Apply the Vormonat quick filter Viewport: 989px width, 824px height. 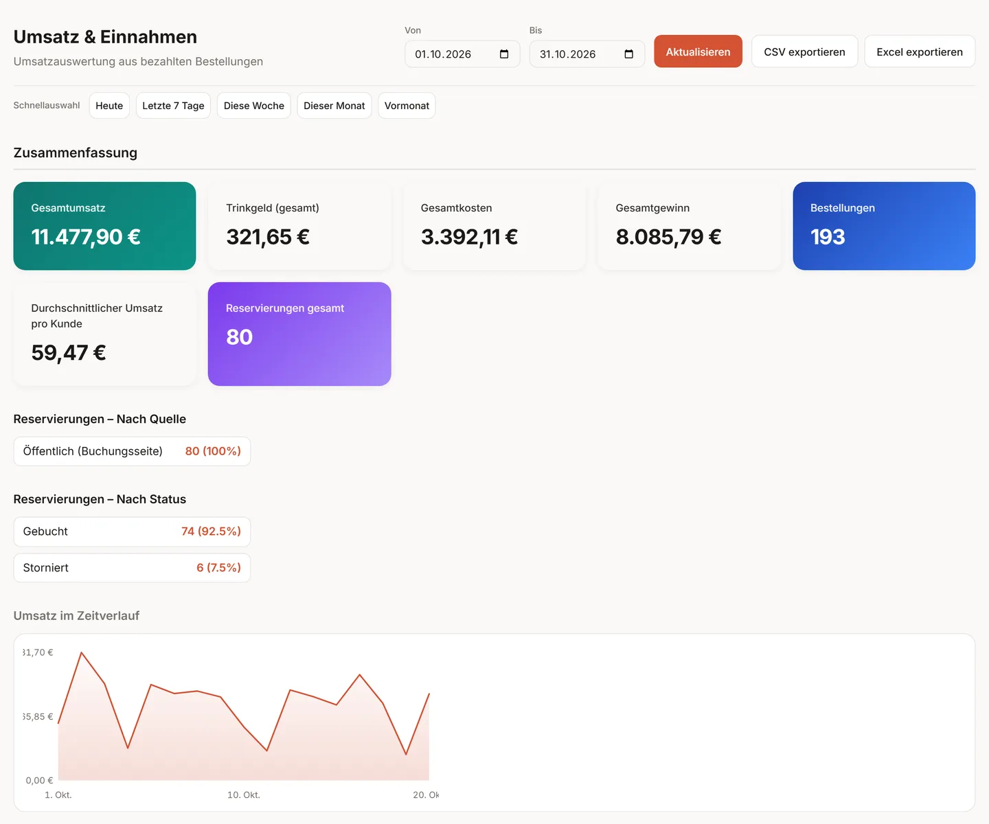click(x=407, y=106)
